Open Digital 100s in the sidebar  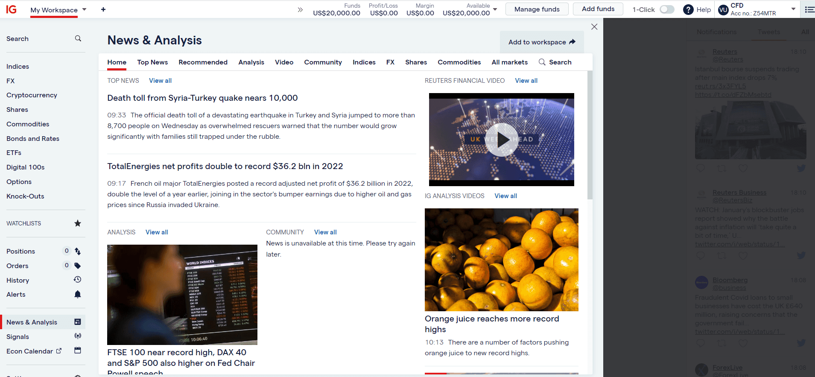(26, 167)
